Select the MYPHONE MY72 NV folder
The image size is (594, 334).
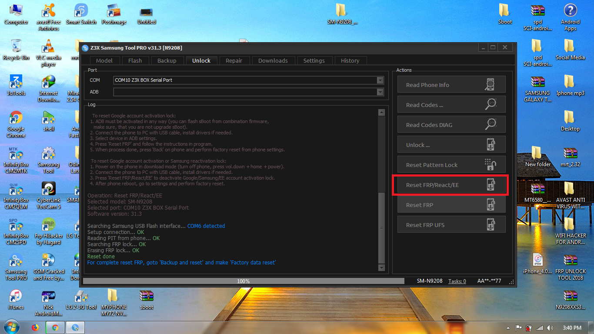(x=113, y=303)
